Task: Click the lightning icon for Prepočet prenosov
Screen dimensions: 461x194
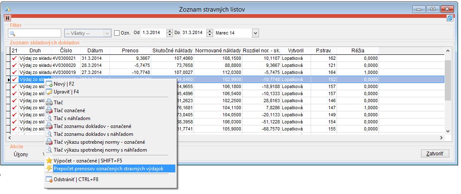Action: pos(49,168)
